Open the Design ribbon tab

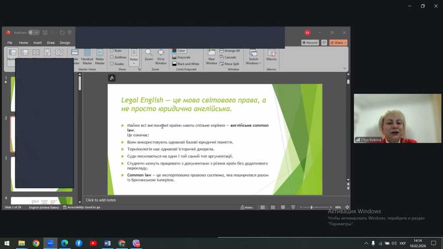(65, 43)
